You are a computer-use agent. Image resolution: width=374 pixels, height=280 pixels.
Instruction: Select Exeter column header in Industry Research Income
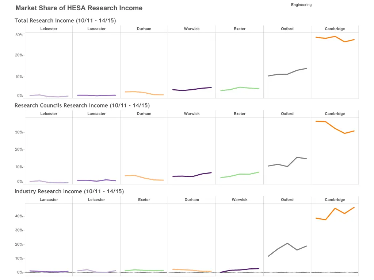click(x=144, y=200)
